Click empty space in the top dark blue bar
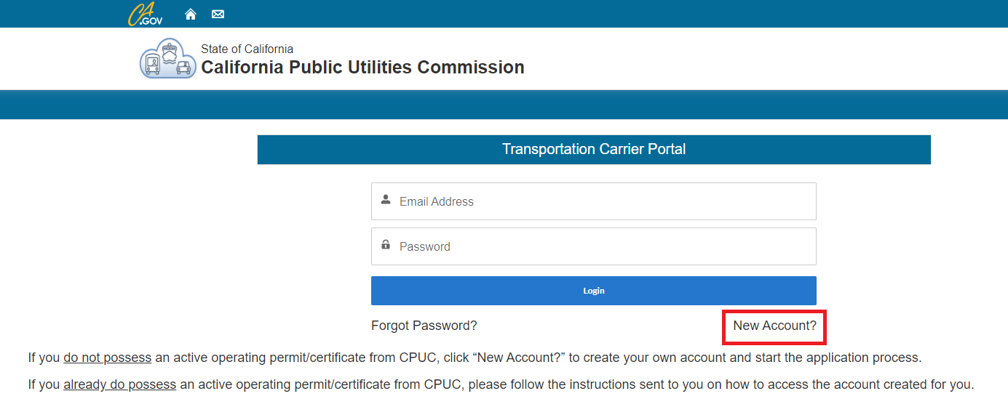The image size is (1008, 415). coord(582,14)
